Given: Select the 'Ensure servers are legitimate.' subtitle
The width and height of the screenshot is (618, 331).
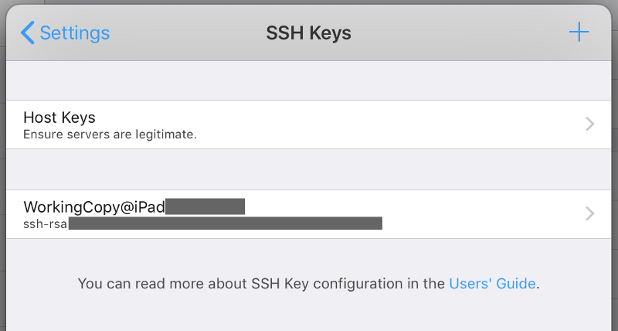Looking at the screenshot, I should 110,135.
